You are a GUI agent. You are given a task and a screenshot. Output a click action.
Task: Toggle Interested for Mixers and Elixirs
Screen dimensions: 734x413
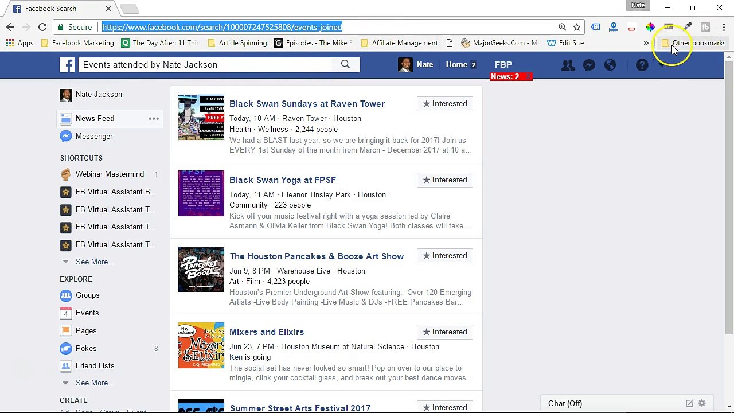pyautogui.click(x=445, y=332)
